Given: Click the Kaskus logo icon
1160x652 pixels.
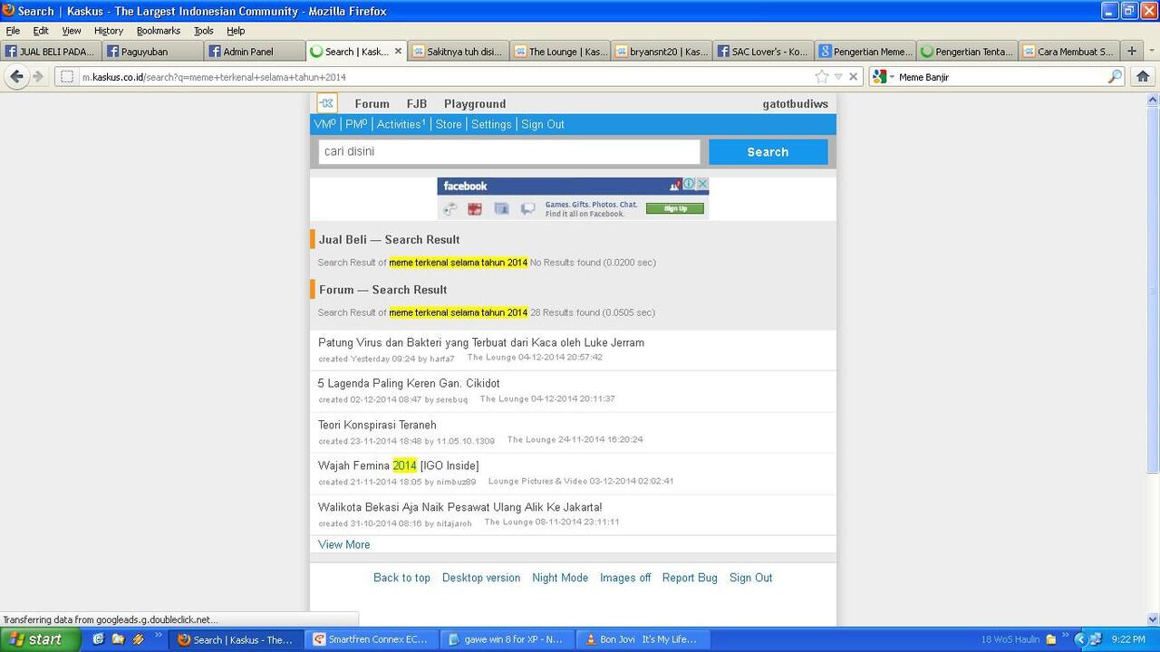Looking at the screenshot, I should 327,103.
